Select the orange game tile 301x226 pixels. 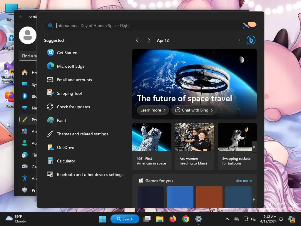tap(209, 197)
